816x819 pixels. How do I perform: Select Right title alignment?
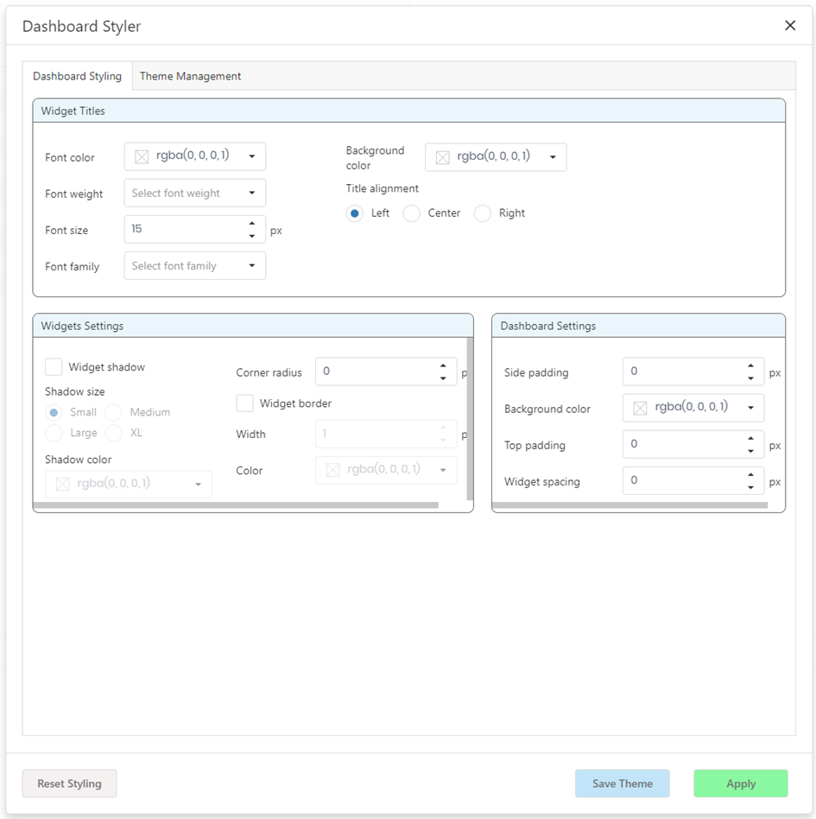pos(483,213)
